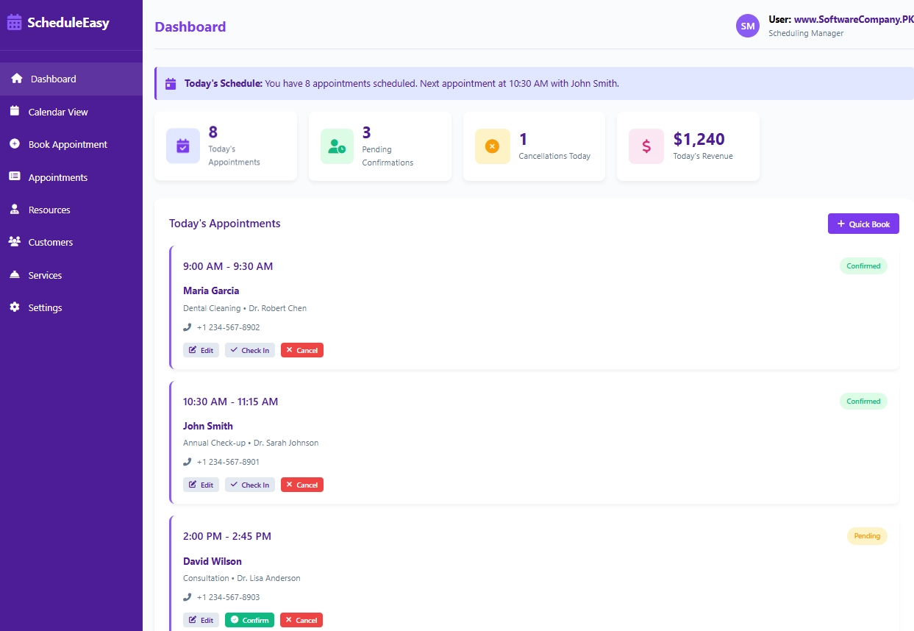
Task: Click the dollar sign revenue icon
Action: click(646, 146)
